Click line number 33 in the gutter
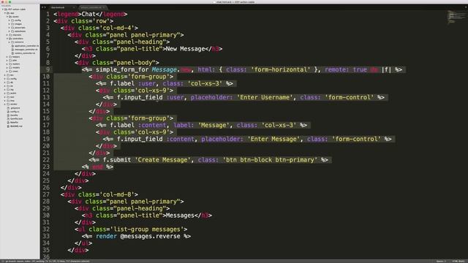468x263 pixels. [46, 236]
